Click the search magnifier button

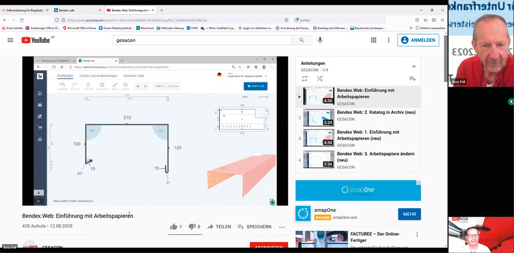click(x=302, y=40)
